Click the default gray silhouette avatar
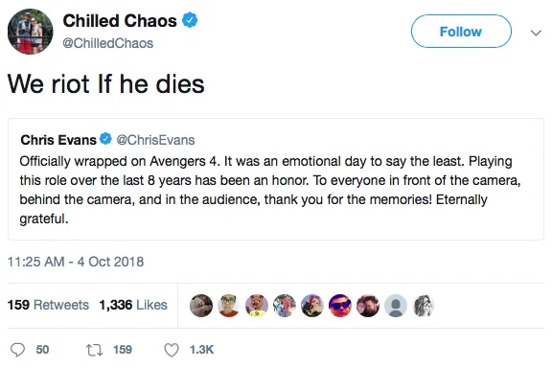The image size is (552, 368). (x=396, y=306)
